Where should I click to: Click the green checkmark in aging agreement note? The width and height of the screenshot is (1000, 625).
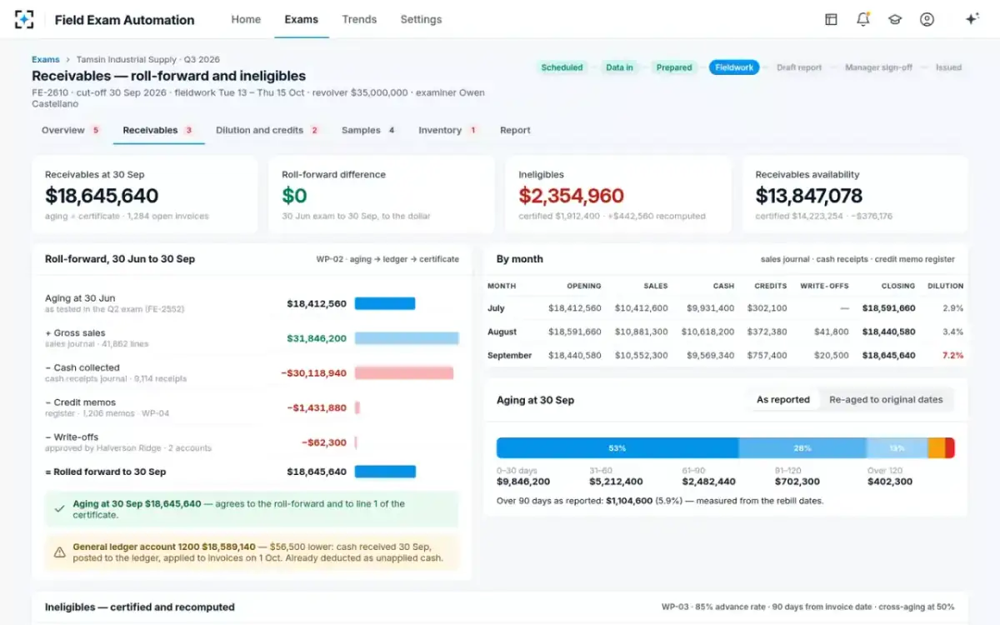click(x=59, y=509)
